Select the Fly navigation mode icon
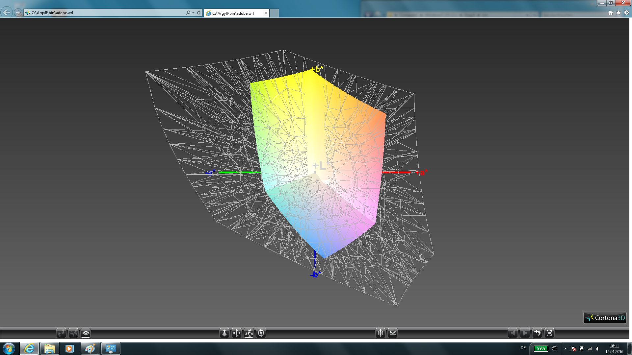 pos(73,333)
